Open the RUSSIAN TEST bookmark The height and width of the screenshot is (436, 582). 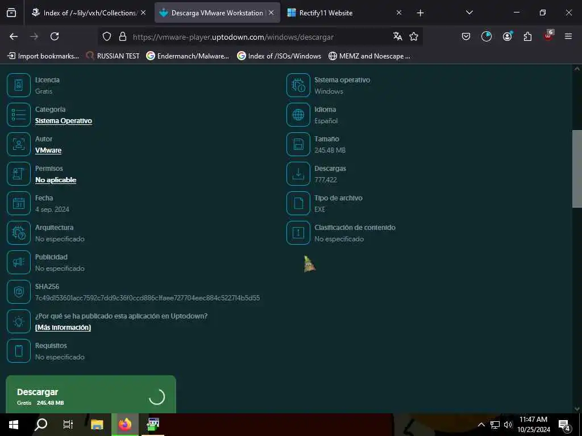click(x=113, y=56)
